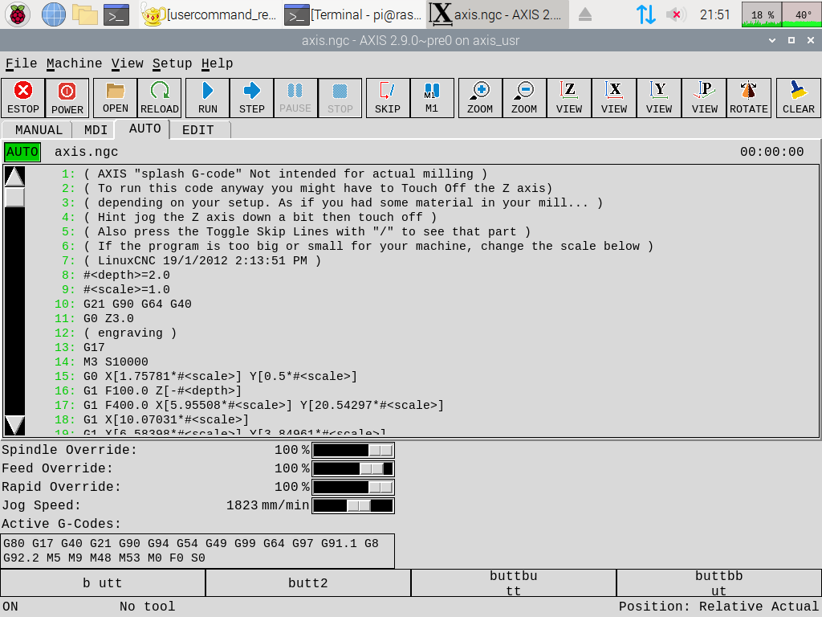Click the CPU usage 18 % monitor
Viewport: 822px width, 617px height.
point(762,14)
